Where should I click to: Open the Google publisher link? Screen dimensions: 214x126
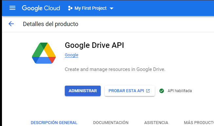(72, 55)
